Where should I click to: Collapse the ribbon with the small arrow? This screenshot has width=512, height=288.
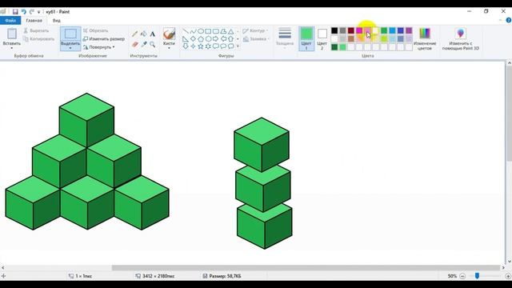(x=501, y=20)
